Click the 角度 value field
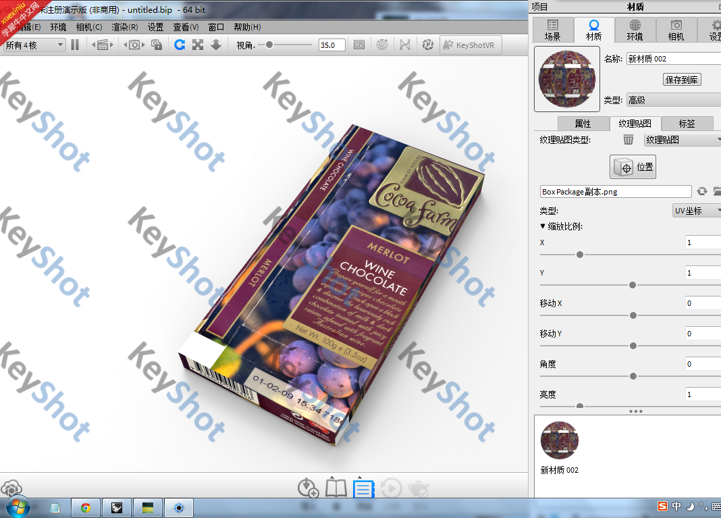 (x=703, y=364)
